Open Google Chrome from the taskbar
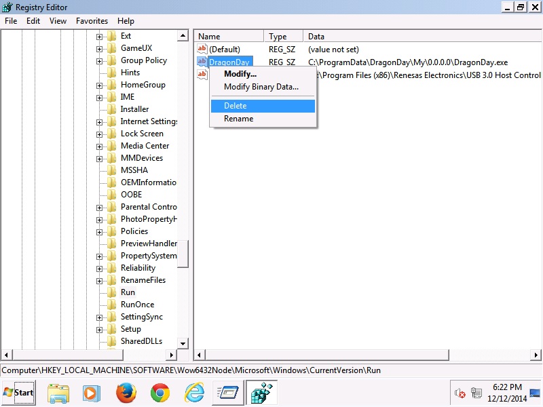The image size is (543, 407). (160, 393)
